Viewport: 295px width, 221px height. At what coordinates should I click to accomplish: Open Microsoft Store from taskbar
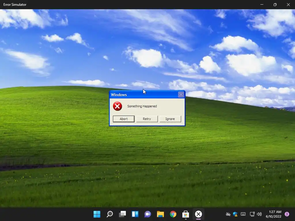click(186, 214)
